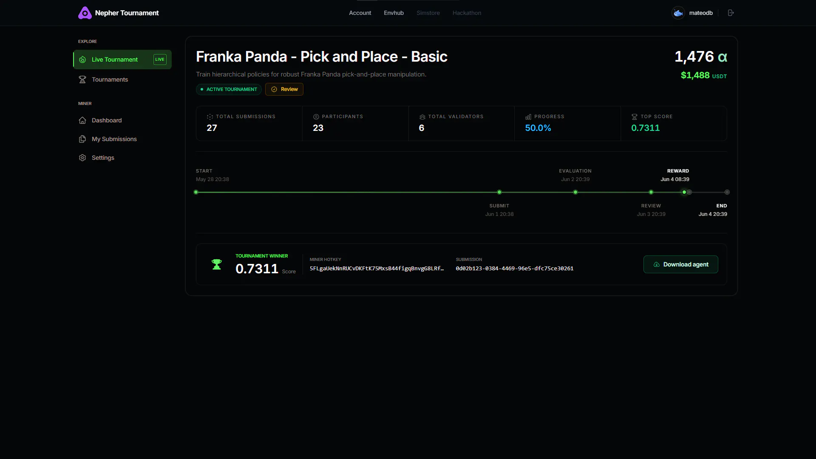This screenshot has height=459, width=816.
Task: Open the Simstore tab
Action: tap(428, 13)
